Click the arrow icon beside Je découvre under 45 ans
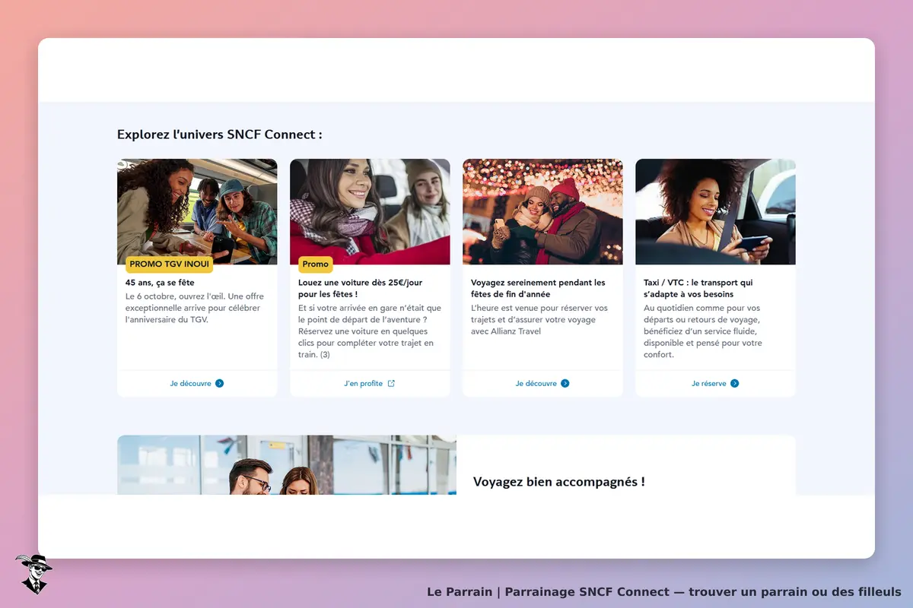The width and height of the screenshot is (913, 608). (219, 384)
